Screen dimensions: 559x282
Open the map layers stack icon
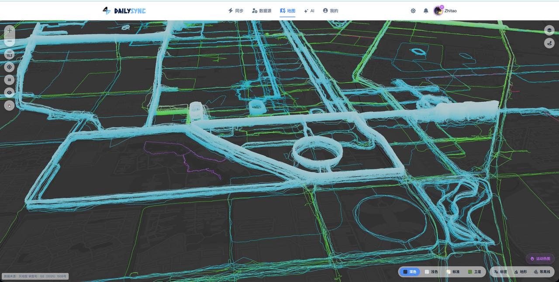pos(549,31)
